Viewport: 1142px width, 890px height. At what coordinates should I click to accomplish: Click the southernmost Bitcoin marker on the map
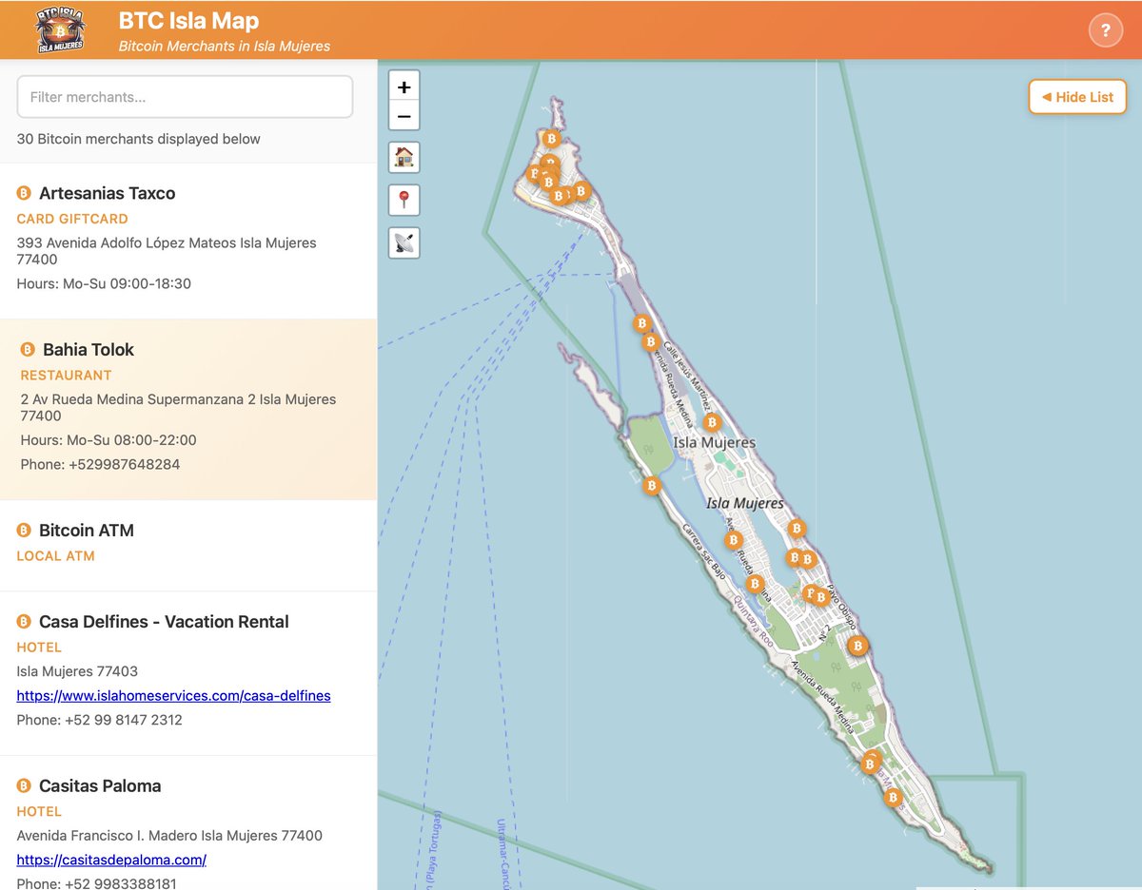pyautogui.click(x=893, y=798)
